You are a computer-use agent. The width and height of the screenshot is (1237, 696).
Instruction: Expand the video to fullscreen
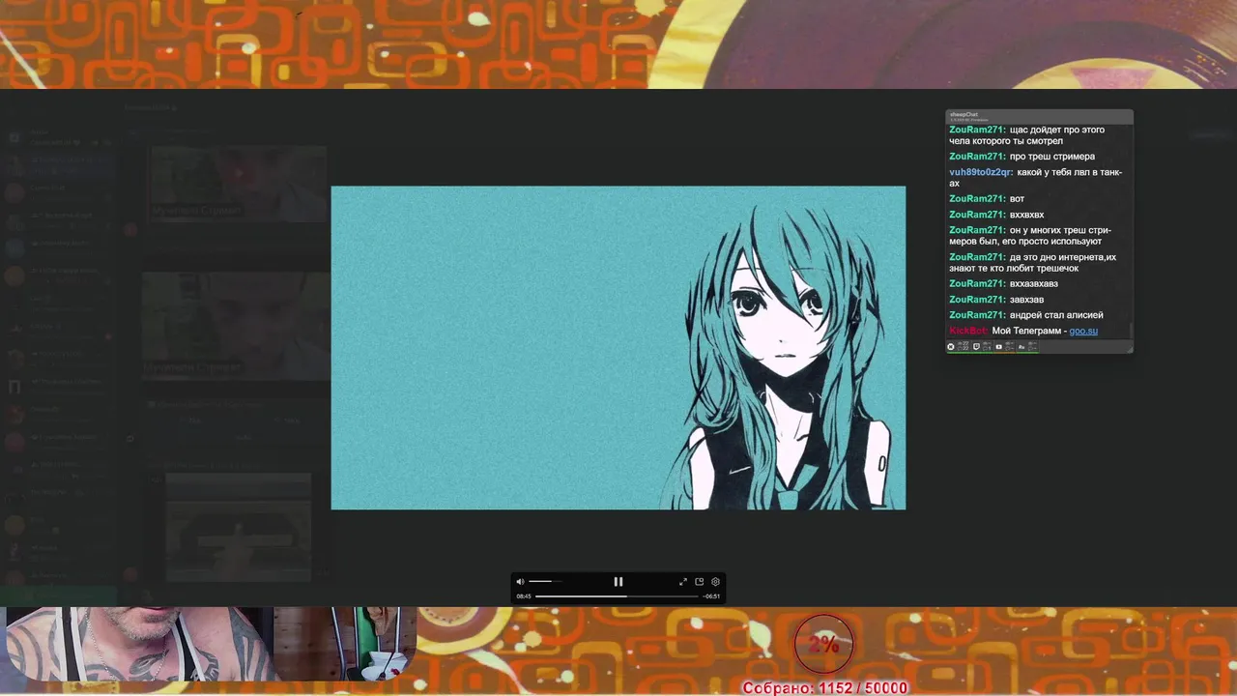(683, 581)
